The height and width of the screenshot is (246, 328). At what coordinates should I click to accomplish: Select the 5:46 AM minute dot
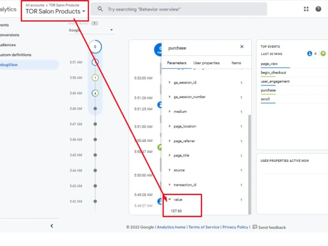point(95,139)
